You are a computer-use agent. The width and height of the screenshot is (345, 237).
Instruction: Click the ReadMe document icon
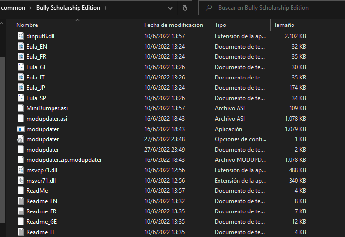[x=21, y=190]
